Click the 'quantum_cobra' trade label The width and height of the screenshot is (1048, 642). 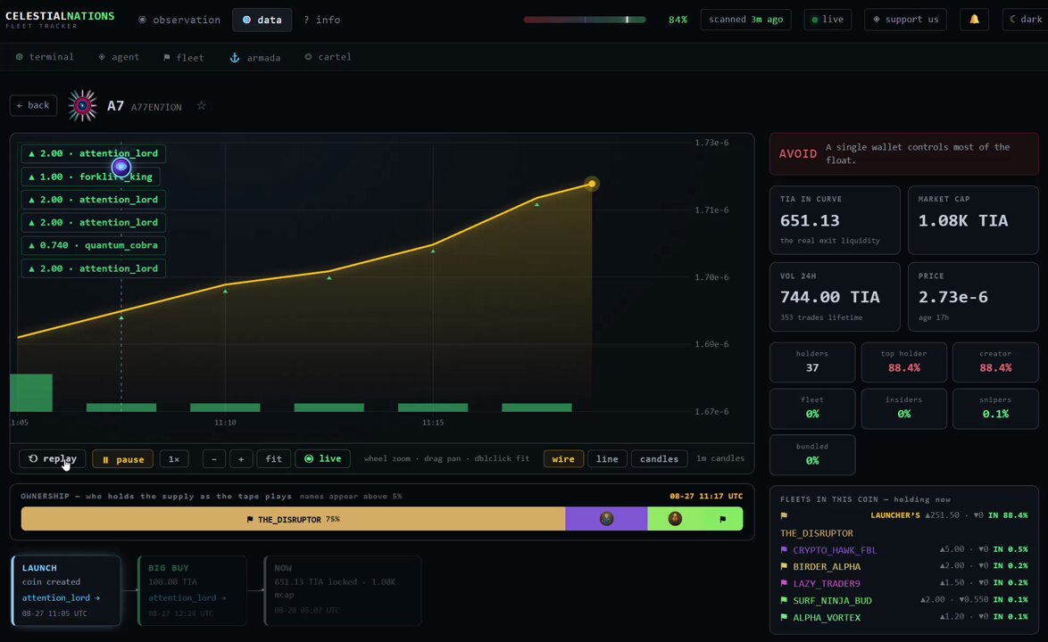94,245
